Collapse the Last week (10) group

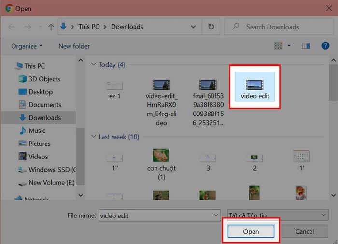[x=93, y=137]
